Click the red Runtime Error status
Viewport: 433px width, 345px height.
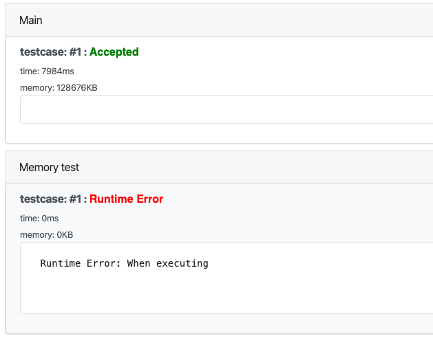point(126,199)
